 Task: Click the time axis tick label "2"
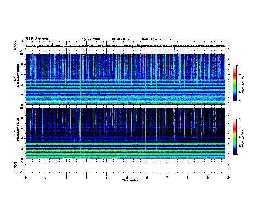click(x=66, y=178)
